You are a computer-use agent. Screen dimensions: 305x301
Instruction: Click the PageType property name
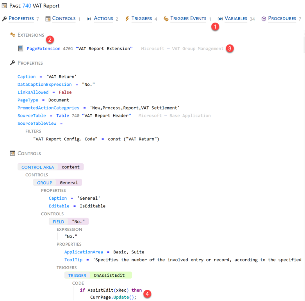(x=28, y=100)
